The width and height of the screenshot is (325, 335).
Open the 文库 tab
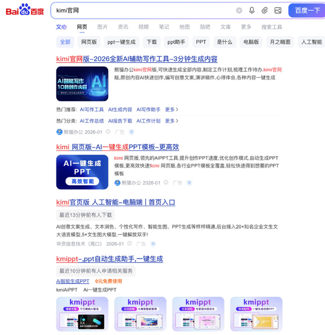(225, 27)
